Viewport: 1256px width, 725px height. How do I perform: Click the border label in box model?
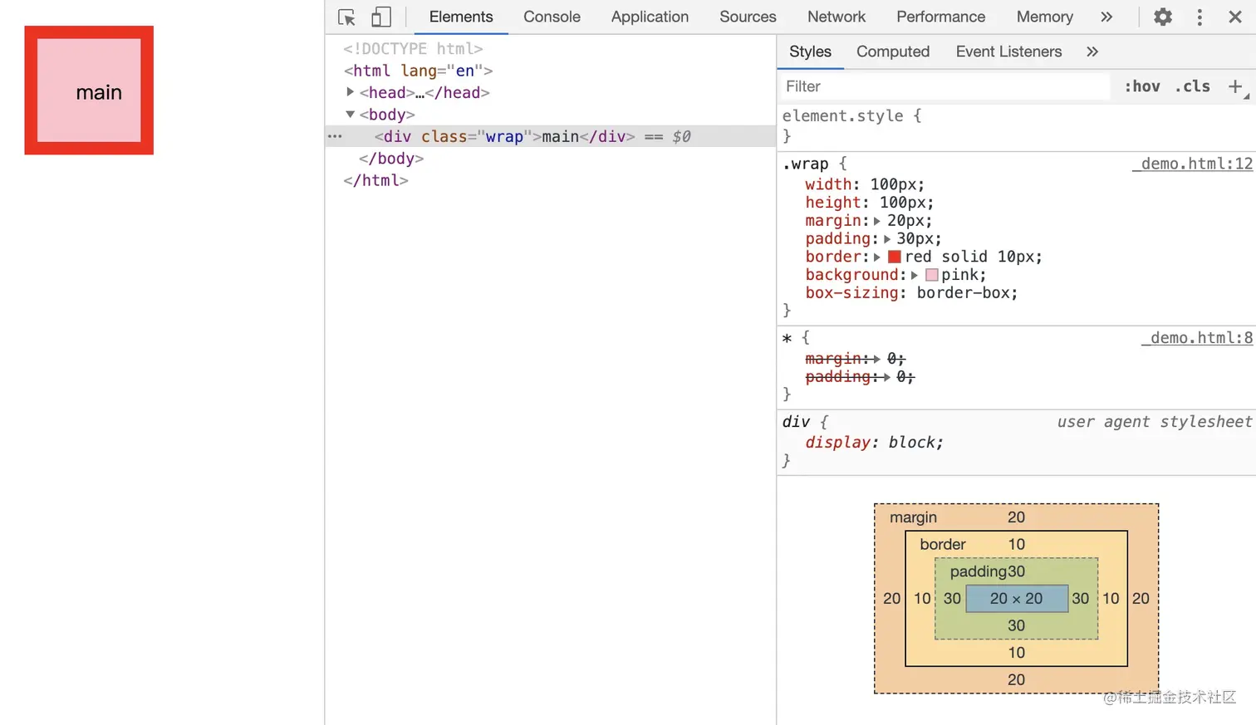pos(943,545)
